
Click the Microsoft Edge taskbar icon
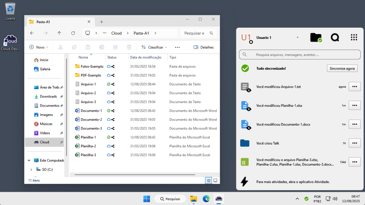tap(206, 199)
